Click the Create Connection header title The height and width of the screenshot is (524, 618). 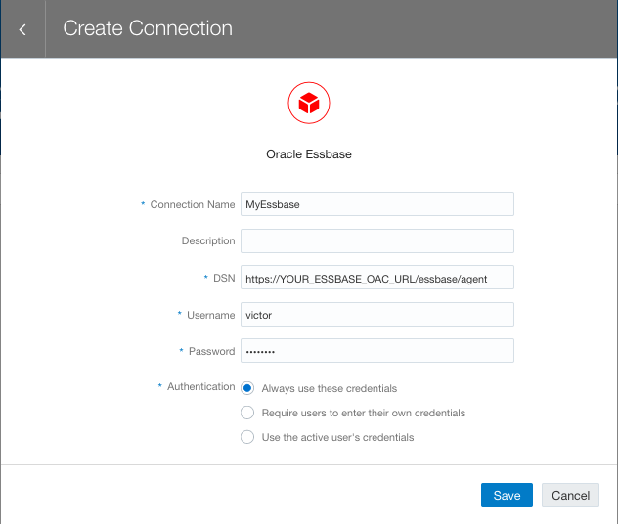(148, 28)
